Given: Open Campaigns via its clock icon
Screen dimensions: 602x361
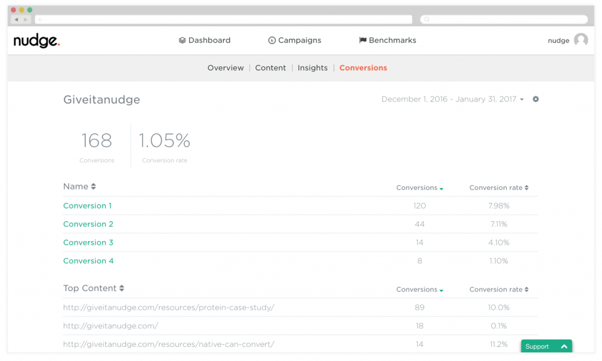Looking at the screenshot, I should point(271,40).
